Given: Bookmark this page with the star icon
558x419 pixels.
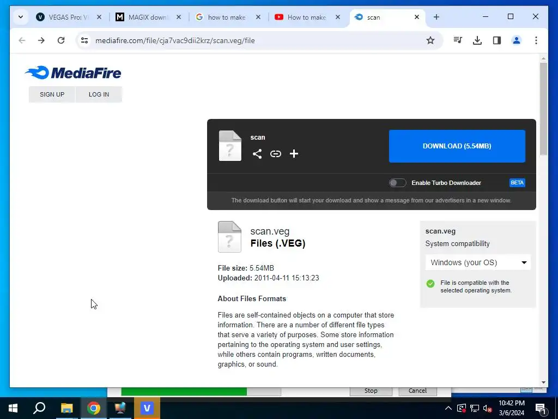Looking at the screenshot, I should click(x=430, y=40).
